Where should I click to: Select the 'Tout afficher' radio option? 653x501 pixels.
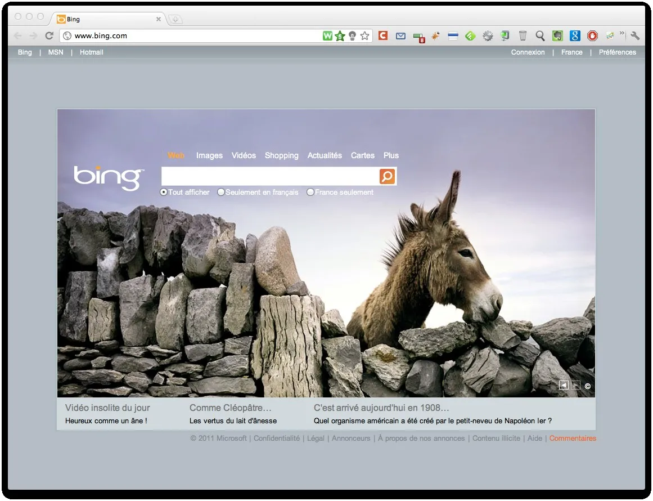[164, 192]
